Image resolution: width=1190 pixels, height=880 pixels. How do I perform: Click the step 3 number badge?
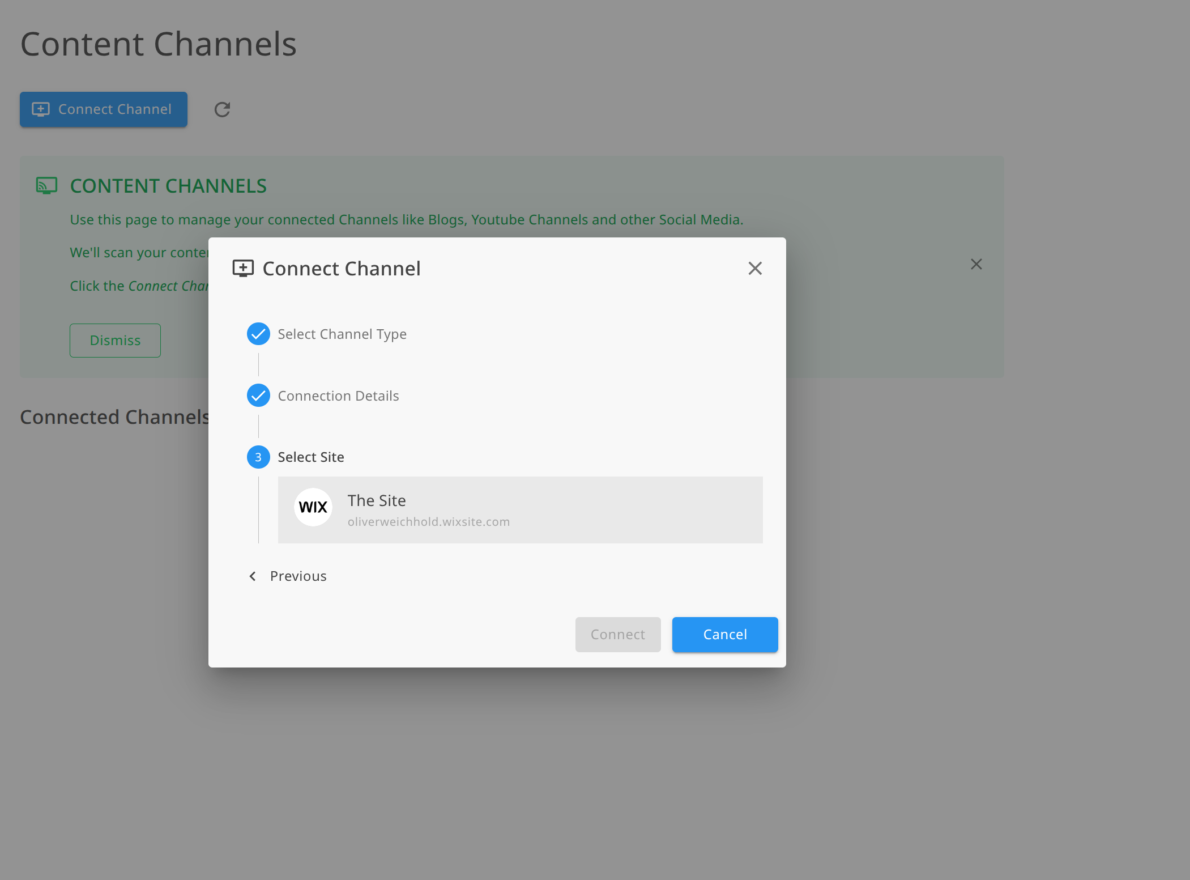258,457
